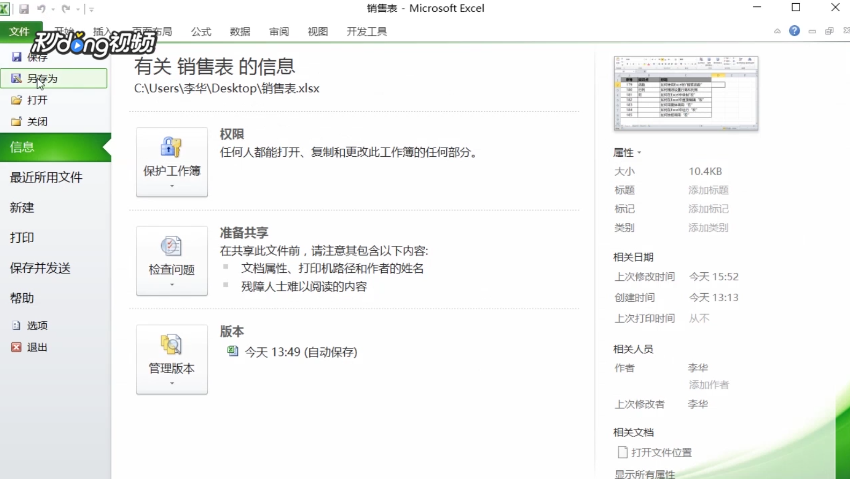Click the 关闭 folder icon
The width and height of the screenshot is (850, 479).
(17, 121)
